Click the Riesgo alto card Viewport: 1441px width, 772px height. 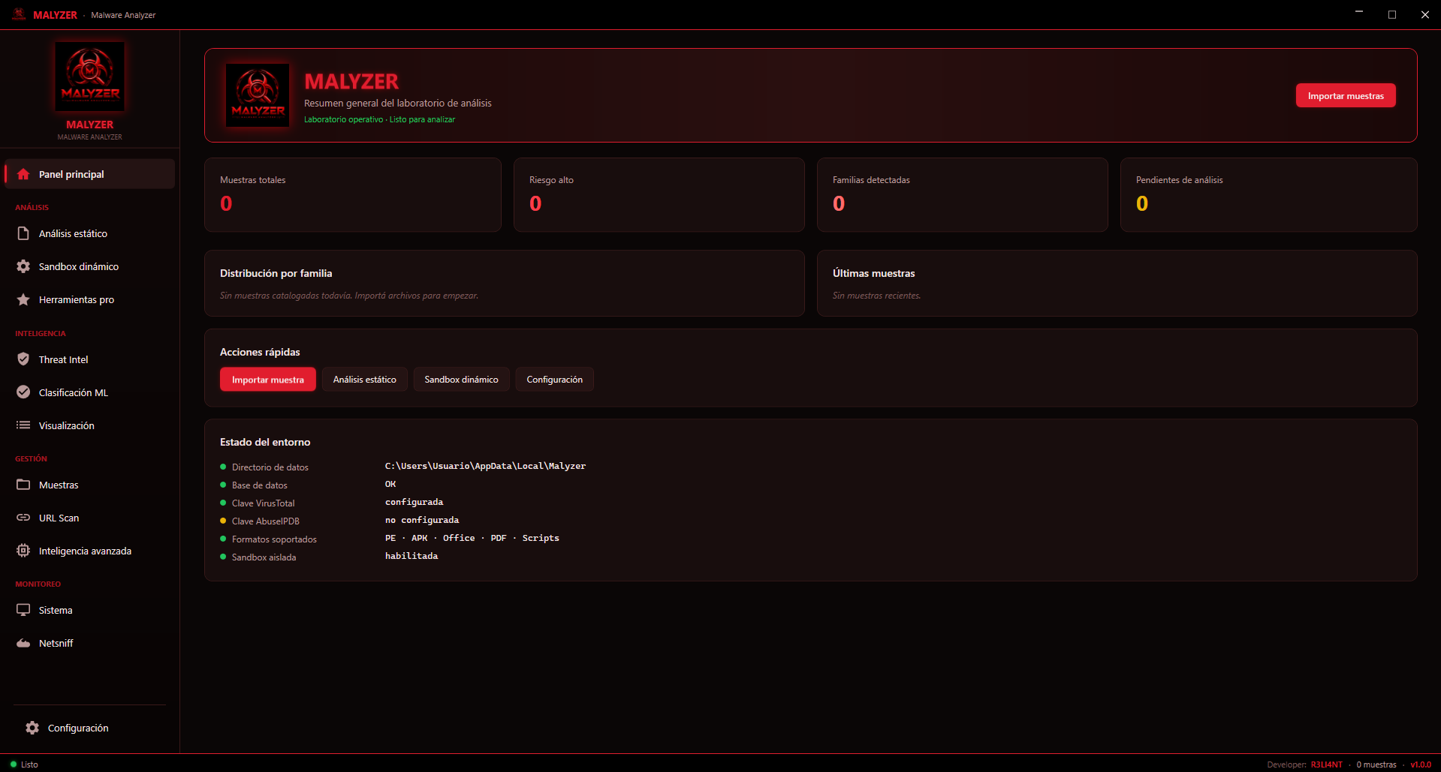click(659, 195)
